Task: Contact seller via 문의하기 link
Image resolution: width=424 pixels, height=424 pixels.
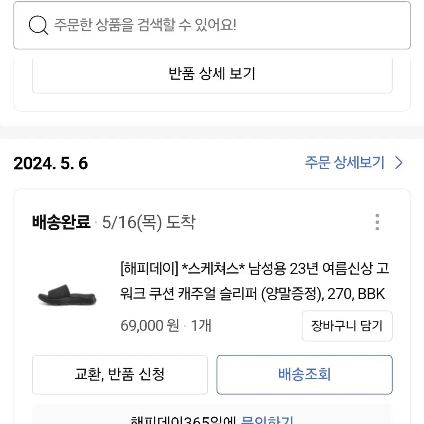Action: pos(267,420)
